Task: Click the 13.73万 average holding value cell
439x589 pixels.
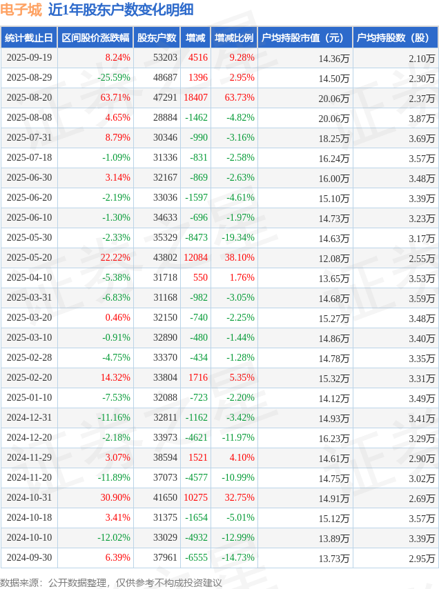Action: pos(334,558)
